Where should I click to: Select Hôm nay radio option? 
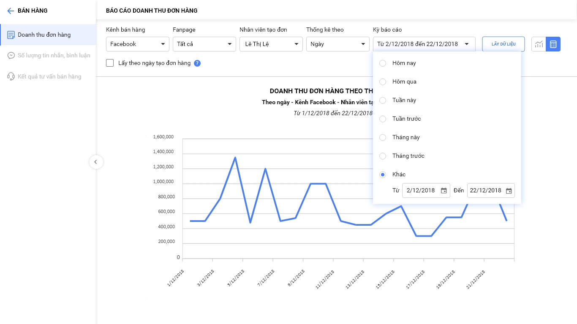383,63
